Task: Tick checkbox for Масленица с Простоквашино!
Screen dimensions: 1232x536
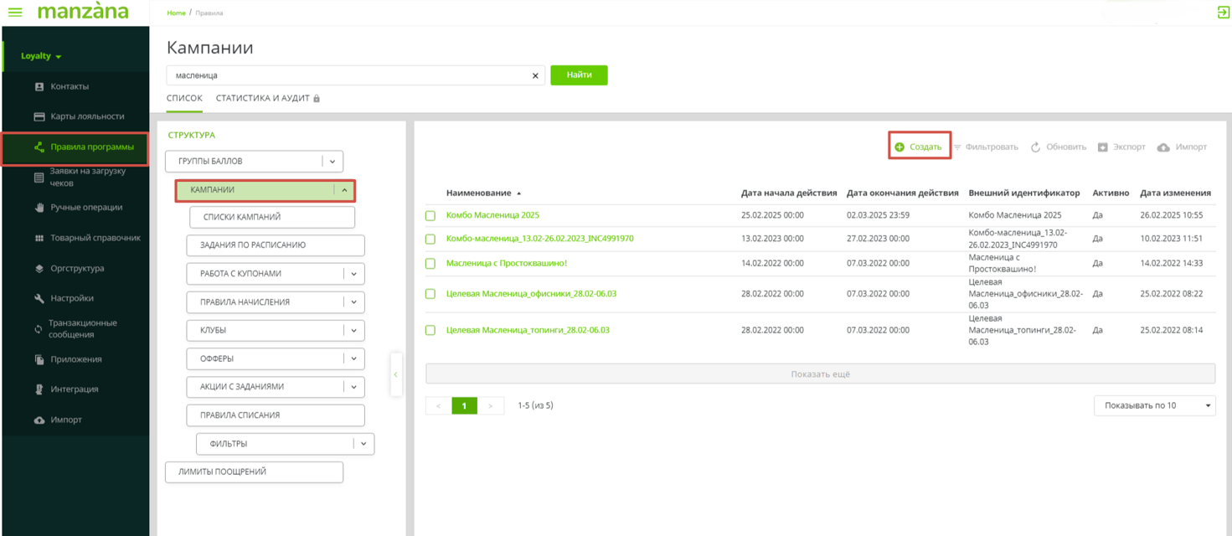Action: [430, 264]
